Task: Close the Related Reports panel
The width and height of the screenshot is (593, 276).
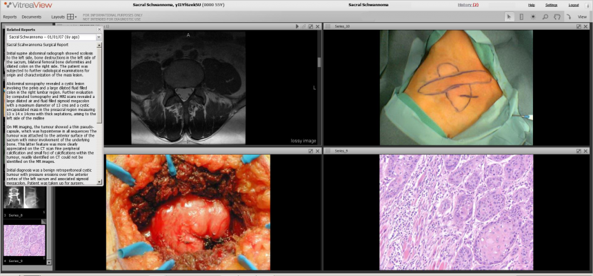Action: (99, 30)
